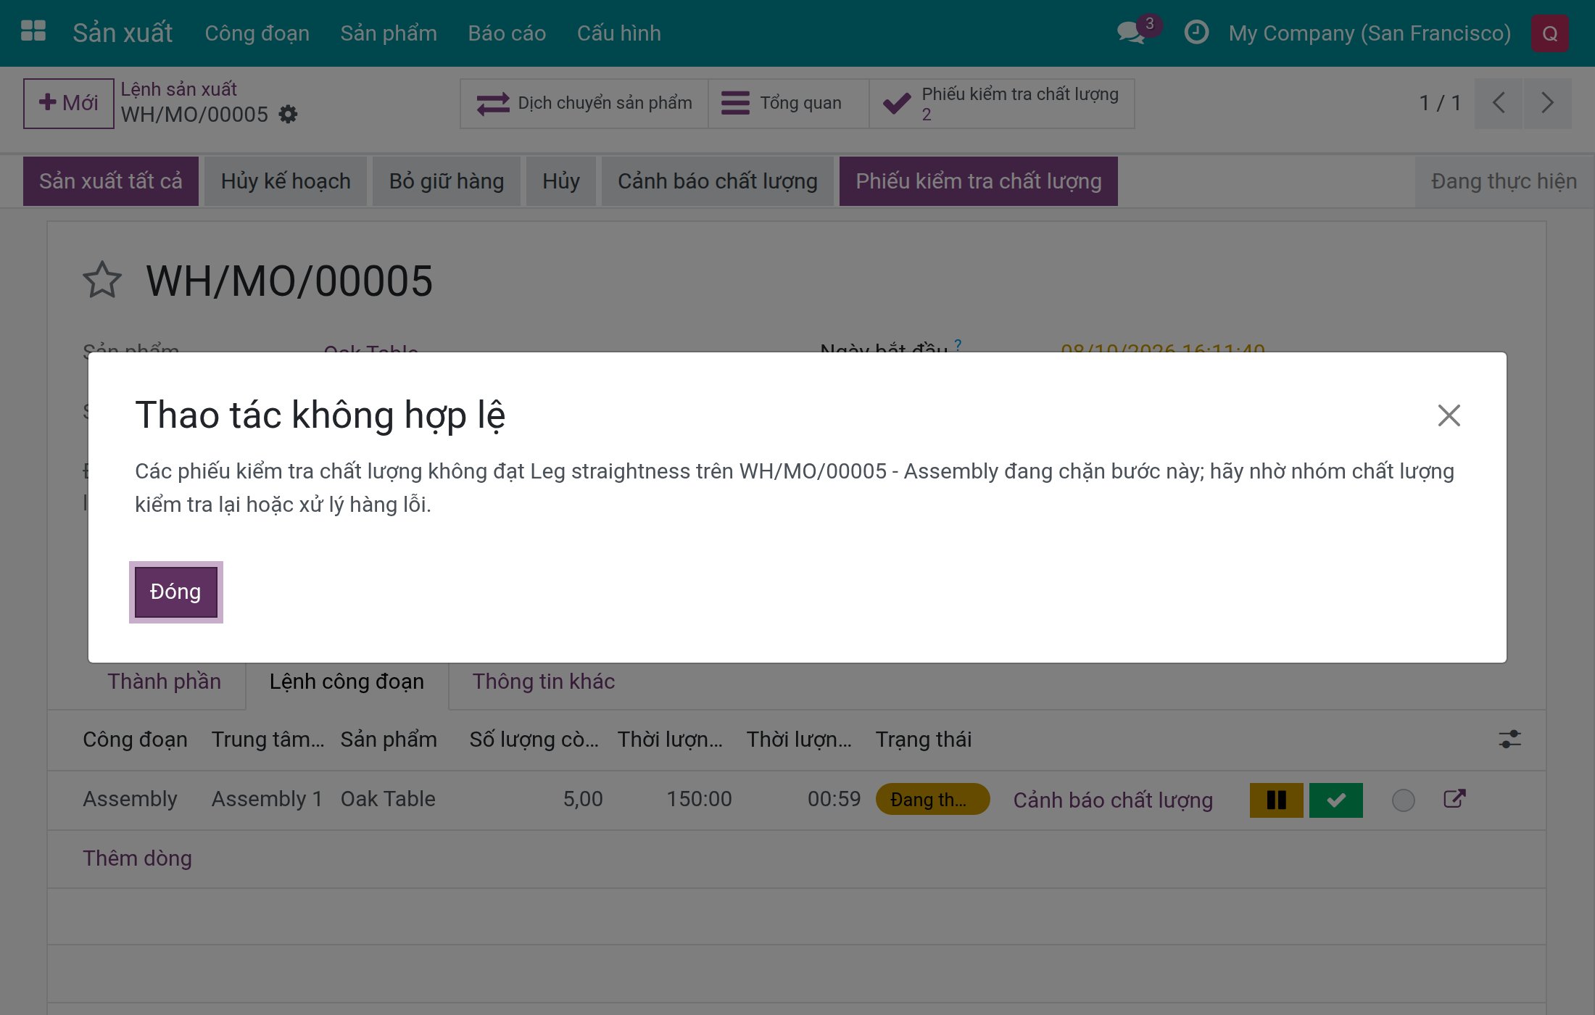Image resolution: width=1595 pixels, height=1015 pixels.
Task: Open Assembly work order in external view
Action: coord(1454,799)
